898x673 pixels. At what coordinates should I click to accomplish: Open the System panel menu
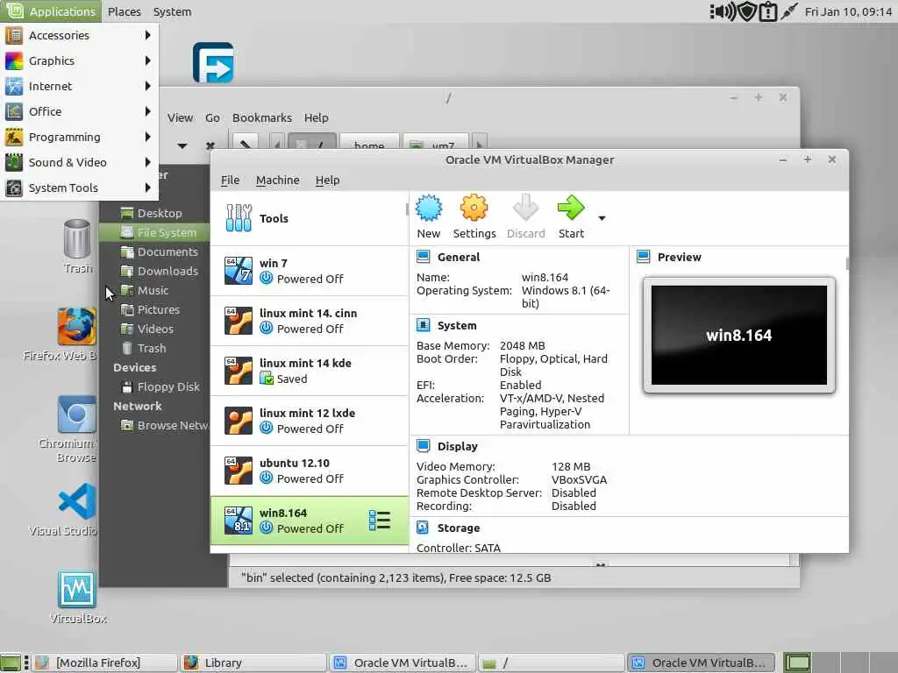(x=172, y=11)
